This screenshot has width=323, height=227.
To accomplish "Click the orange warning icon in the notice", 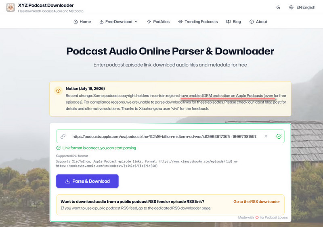I will (58, 91).
